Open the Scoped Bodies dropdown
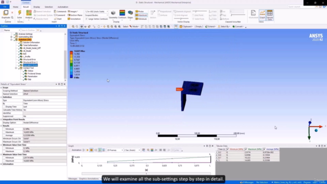 click(x=97, y=15)
